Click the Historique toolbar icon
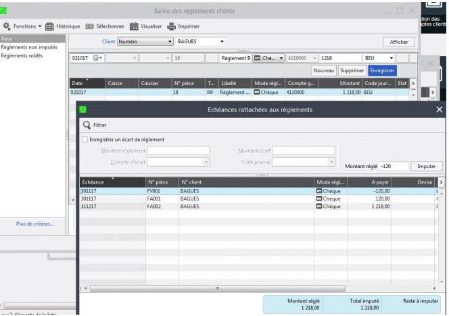The image size is (449, 316). click(x=50, y=26)
